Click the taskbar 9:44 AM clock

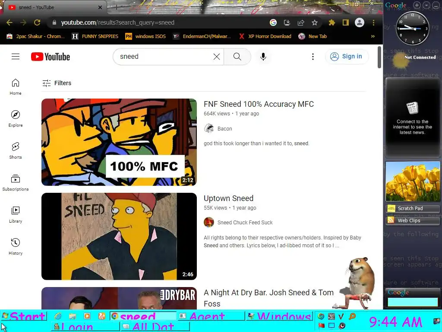click(395, 322)
